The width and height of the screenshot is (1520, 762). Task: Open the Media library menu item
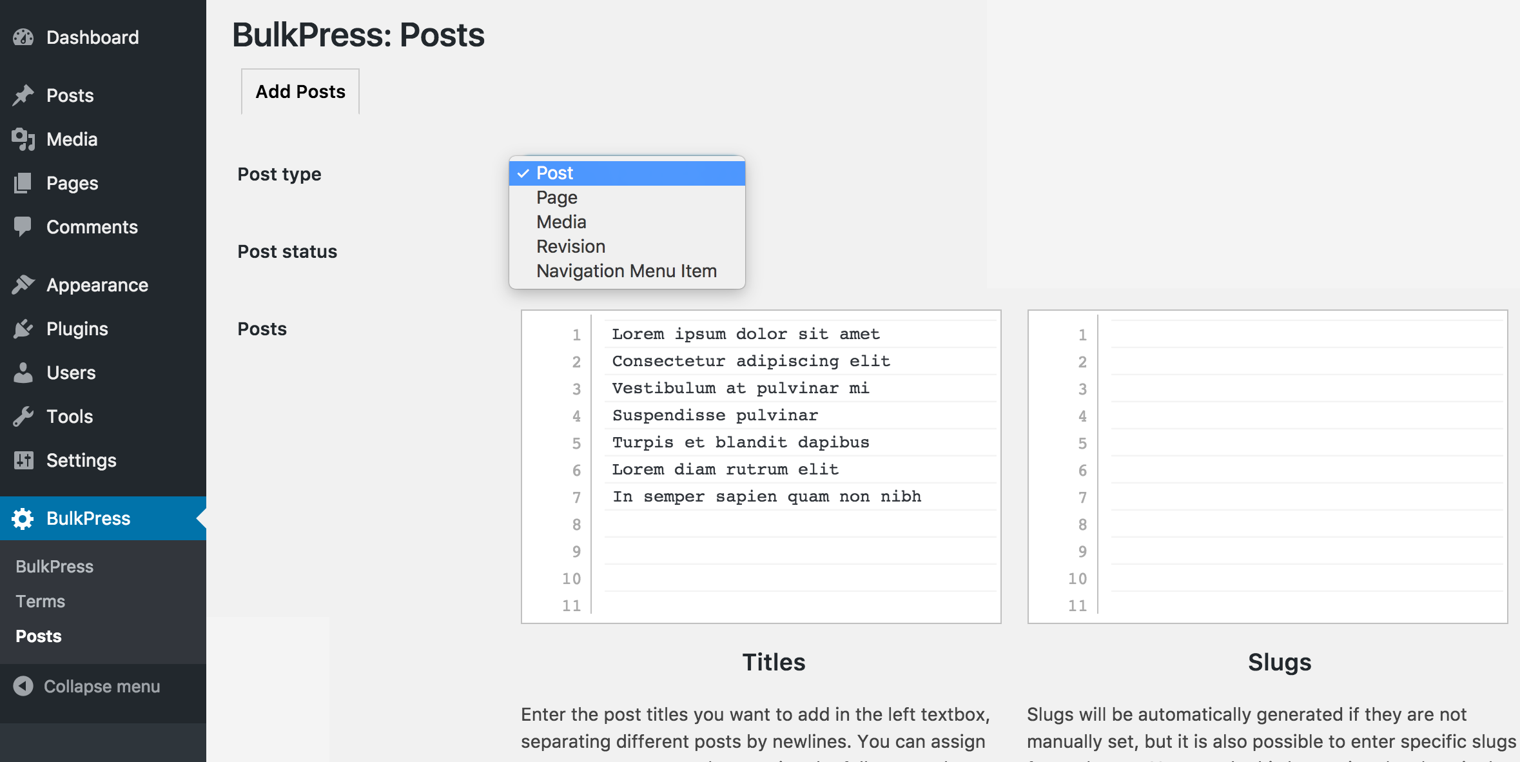tap(103, 139)
